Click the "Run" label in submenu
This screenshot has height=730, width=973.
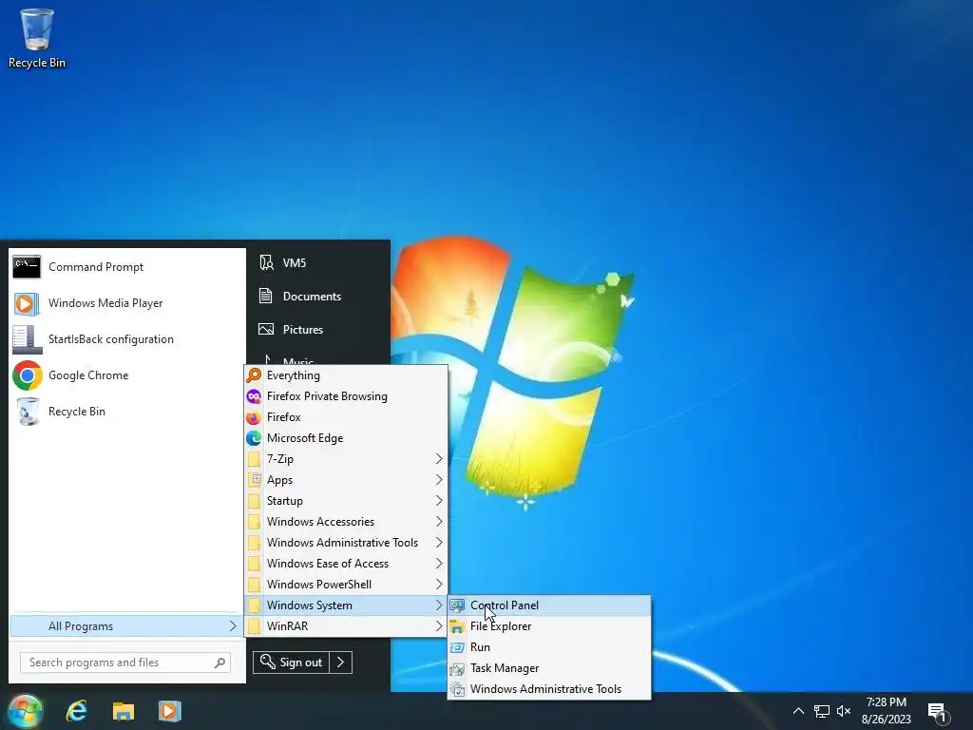(480, 647)
